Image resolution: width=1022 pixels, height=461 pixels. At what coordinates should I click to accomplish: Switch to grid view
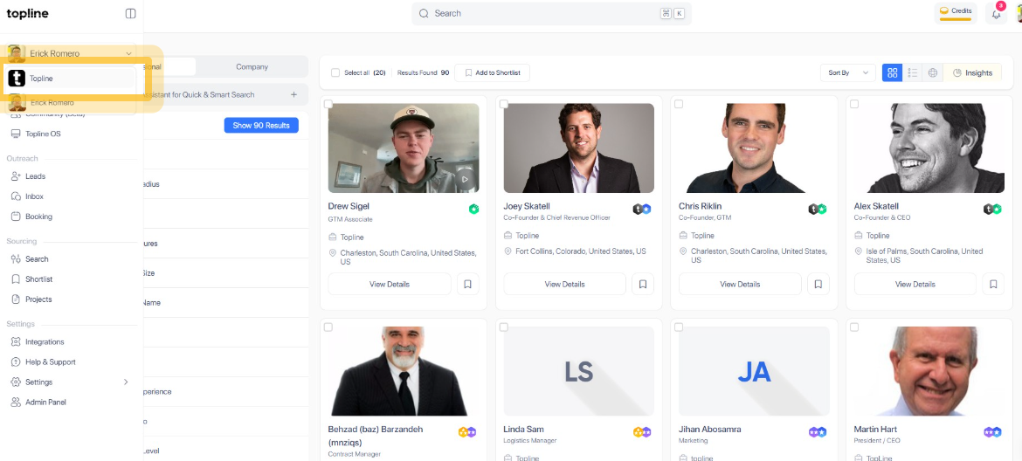point(893,73)
